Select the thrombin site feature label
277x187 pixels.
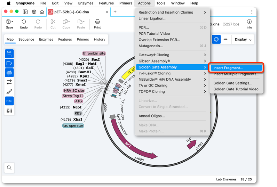click(94, 54)
